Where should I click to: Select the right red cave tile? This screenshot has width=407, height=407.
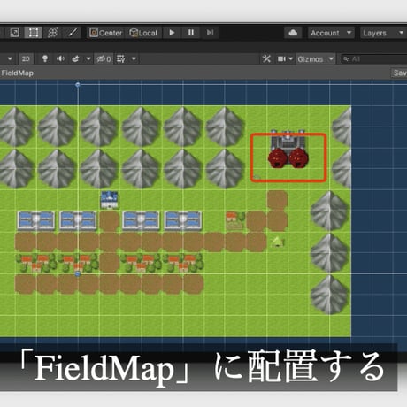coord(298,158)
